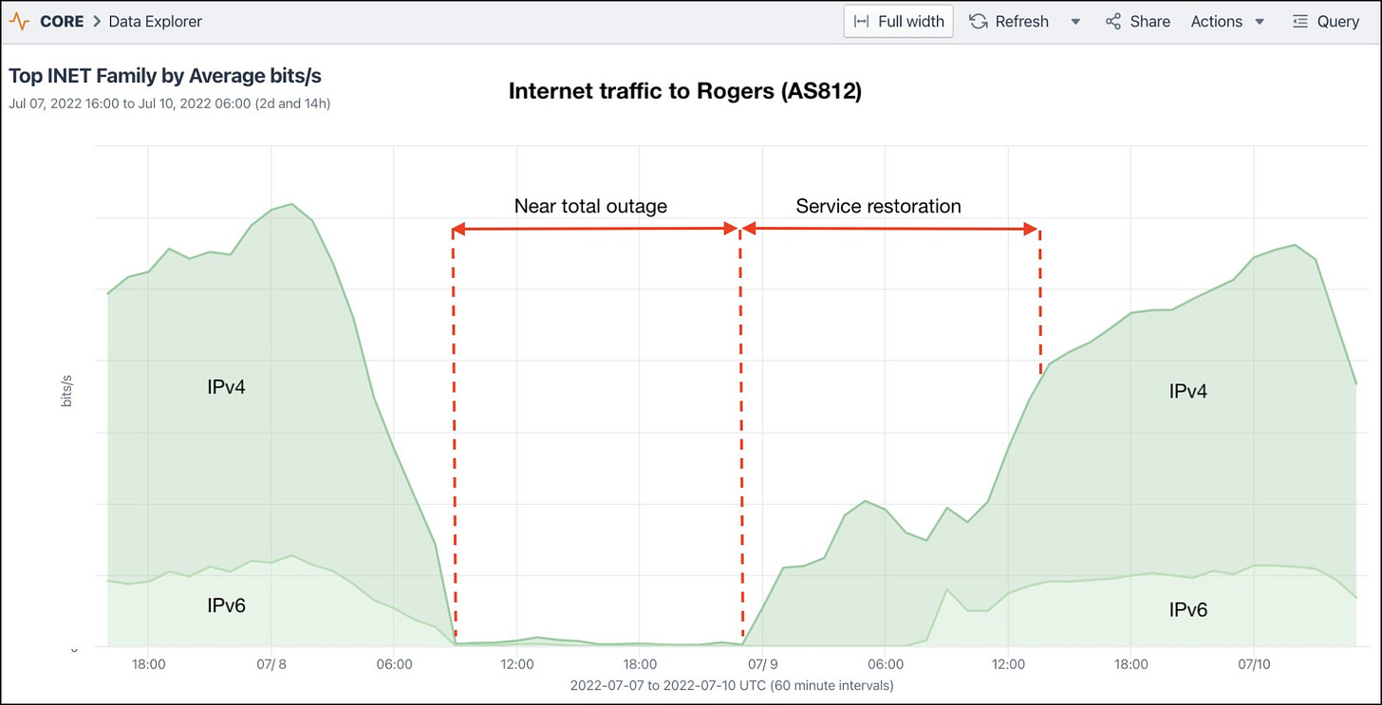The image size is (1382, 705).
Task: Click the first 18:00 x-axis tick label
Action: click(x=149, y=664)
